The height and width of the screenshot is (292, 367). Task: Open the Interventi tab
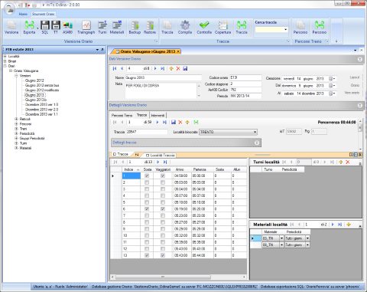[x=158, y=115]
